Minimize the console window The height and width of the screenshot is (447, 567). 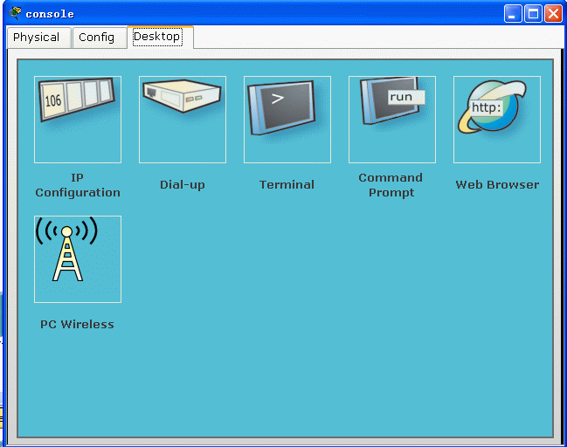[513, 13]
